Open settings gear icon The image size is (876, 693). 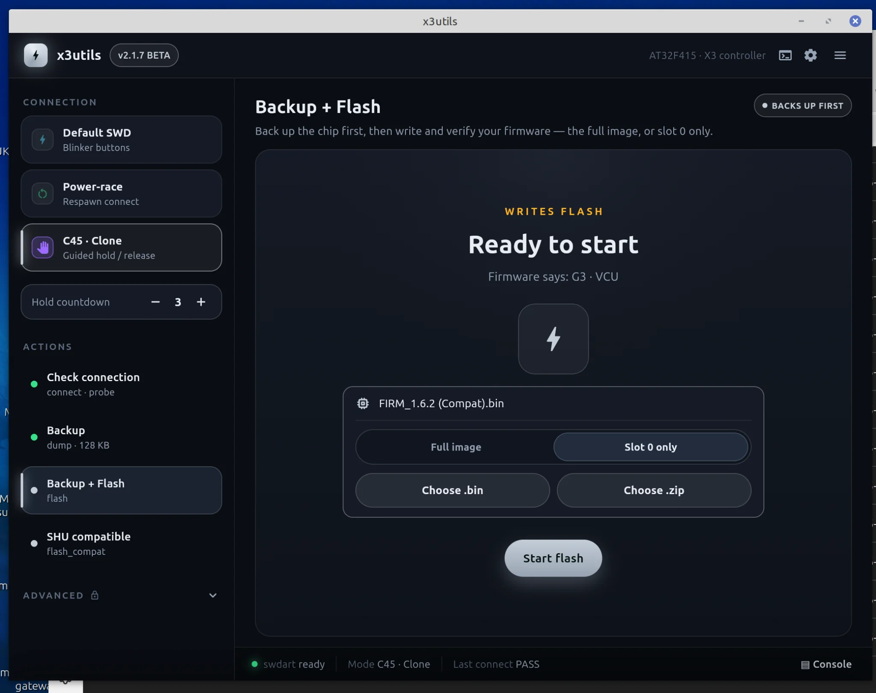coord(811,55)
